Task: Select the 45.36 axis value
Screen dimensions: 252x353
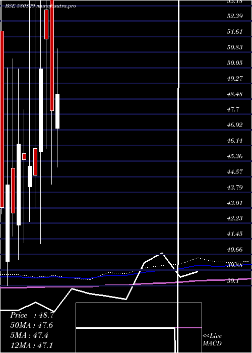Action: tap(235, 156)
